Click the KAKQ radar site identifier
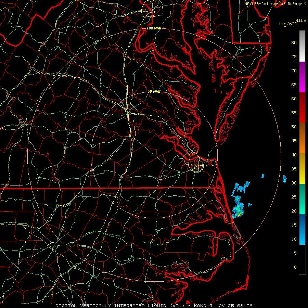The width and height of the screenshot is (308, 308). coord(200,306)
